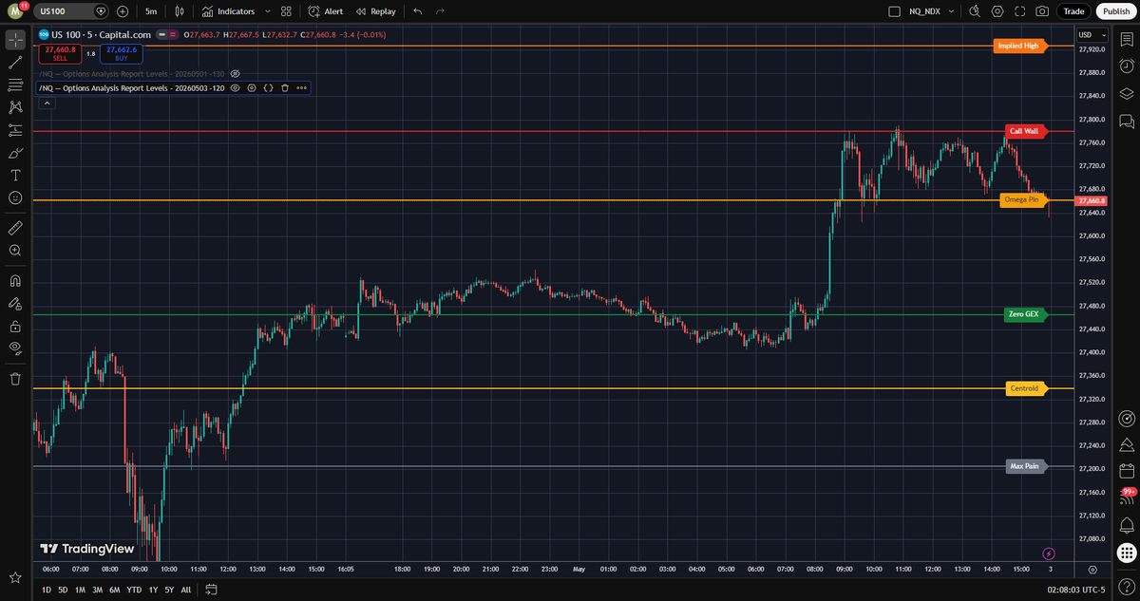Open the emoji and icons tool

15,197
